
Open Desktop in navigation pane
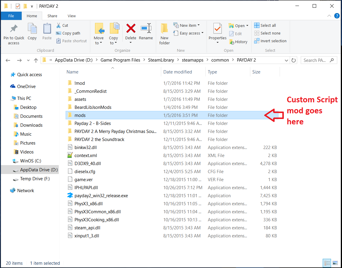(25, 107)
